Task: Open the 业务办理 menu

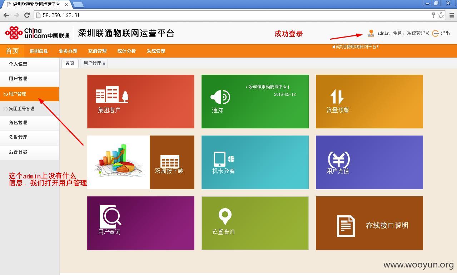Action: tap(68, 51)
